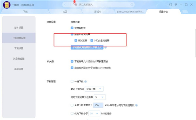
Task: Enable 优先下载小于 checkbox
Action: click(72, 113)
